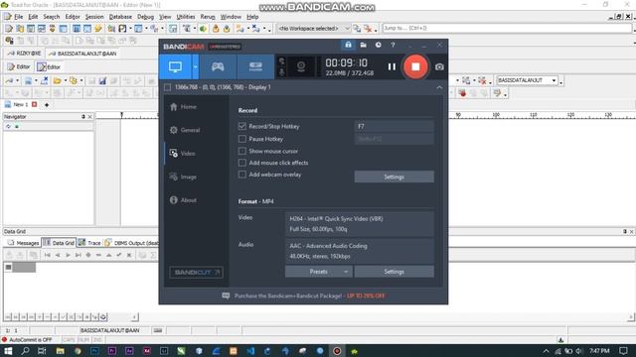Switch to the RIZKY connection tab
636x357 pixels.
pos(24,54)
